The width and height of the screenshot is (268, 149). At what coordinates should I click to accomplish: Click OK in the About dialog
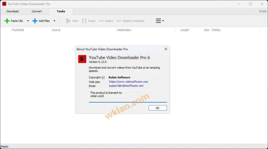coord(158,108)
